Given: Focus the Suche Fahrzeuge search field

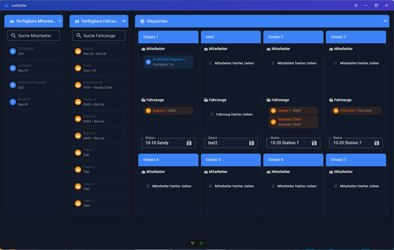Looking at the screenshot, I should tap(99, 36).
